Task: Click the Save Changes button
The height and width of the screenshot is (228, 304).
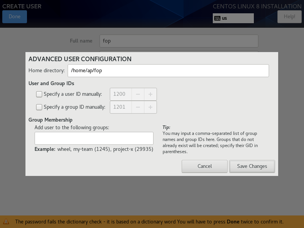Action: coord(252,166)
